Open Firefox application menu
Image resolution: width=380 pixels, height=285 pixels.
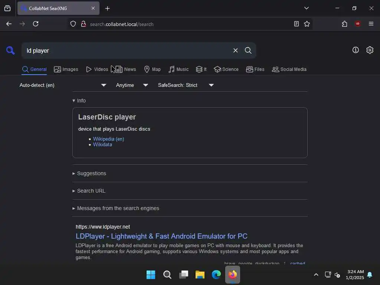coord(371,24)
